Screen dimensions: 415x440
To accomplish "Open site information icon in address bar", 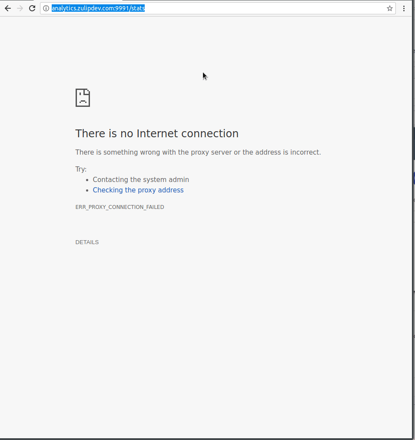I will 46,8.
